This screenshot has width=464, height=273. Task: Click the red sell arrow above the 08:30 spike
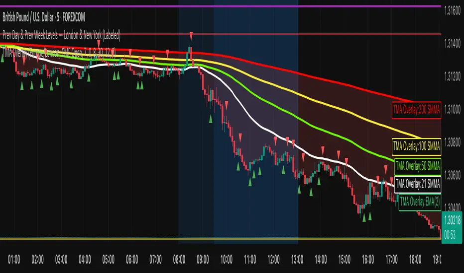[x=191, y=36]
